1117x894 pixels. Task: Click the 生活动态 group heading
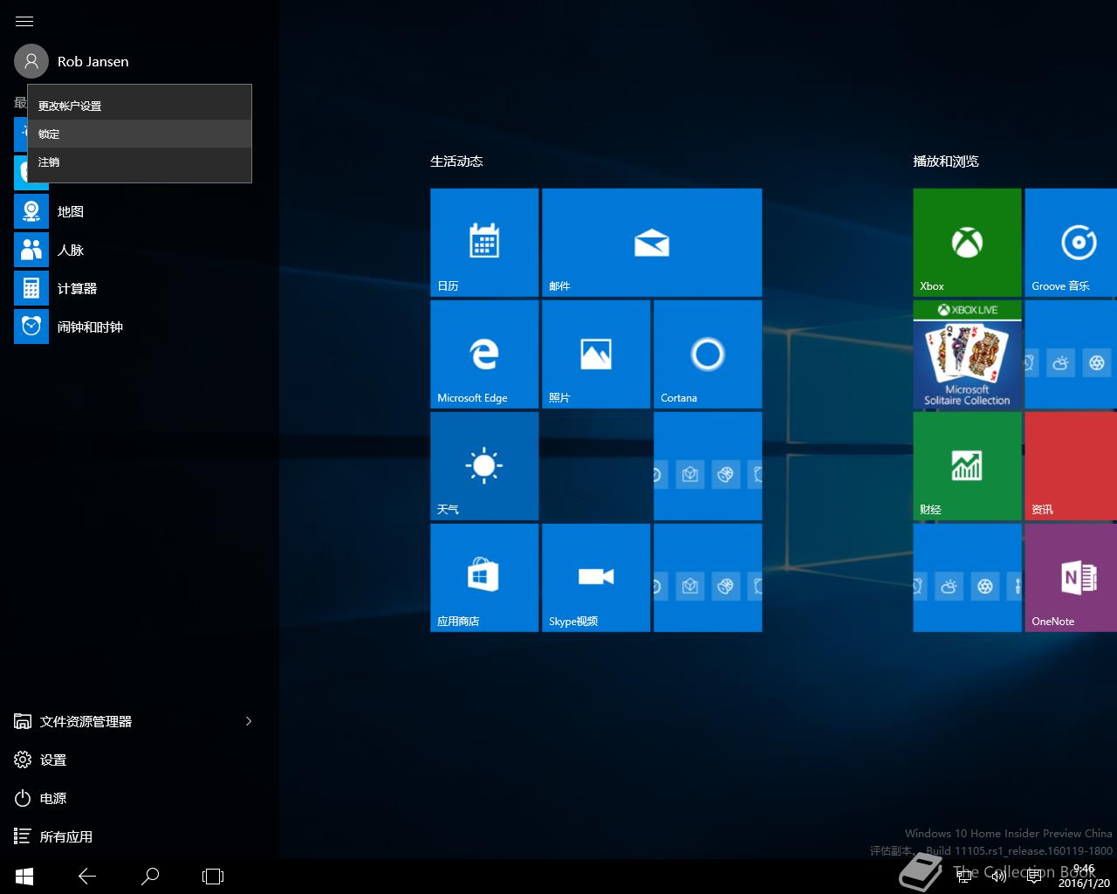456,162
